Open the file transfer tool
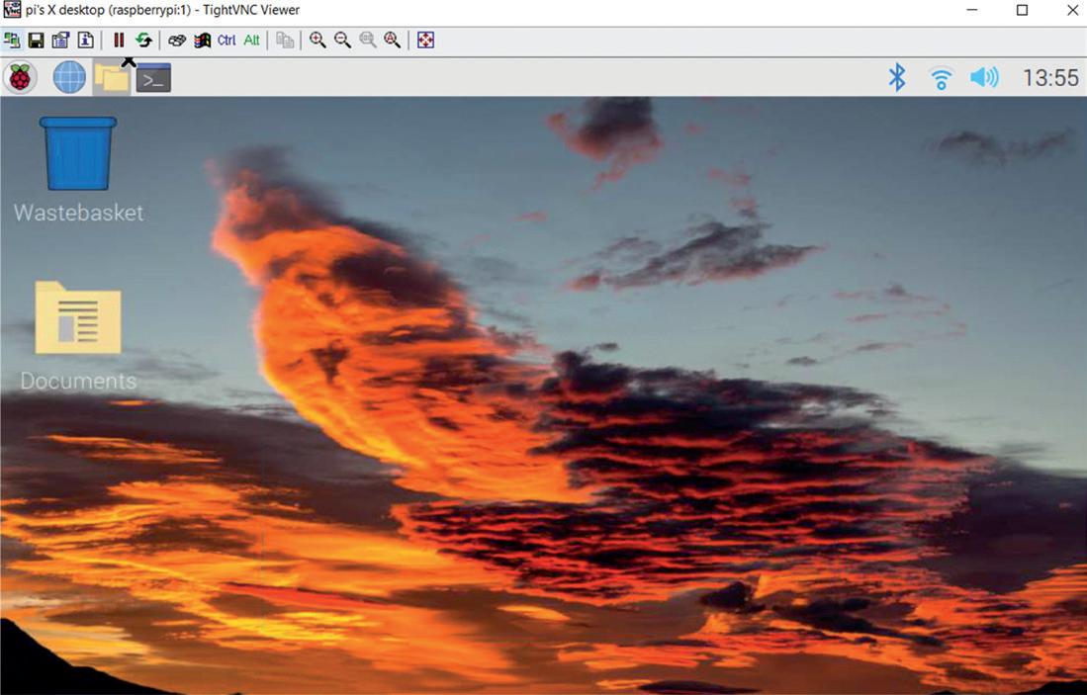Image resolution: width=1087 pixels, height=695 pixels. coord(285,41)
